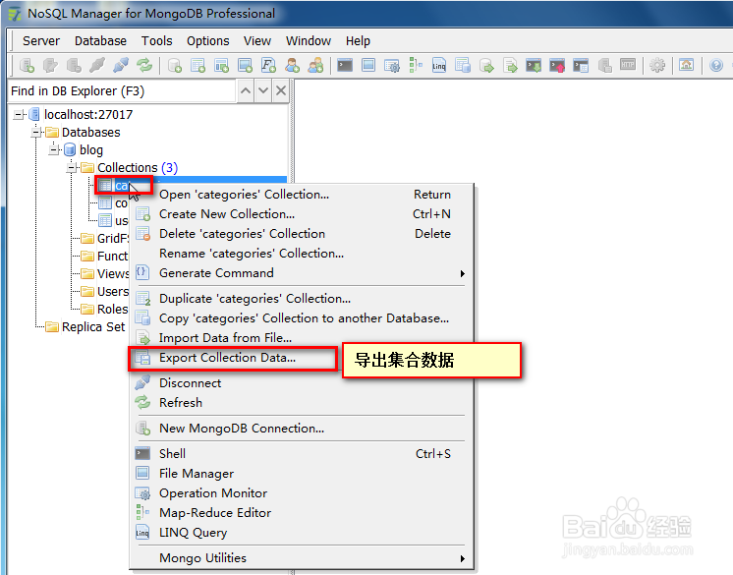Click the Mongo restore toolbar icon with red arrow
Screen dimensions: 733x575
557,65
